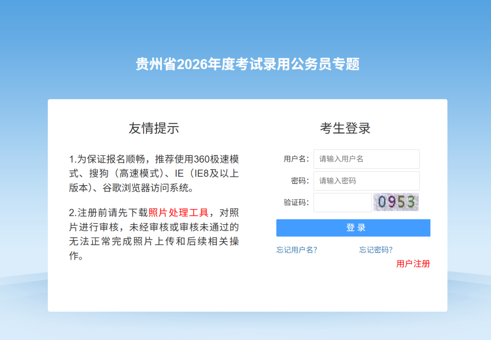
Task: Click the 用户名: field label
Action: click(x=296, y=159)
